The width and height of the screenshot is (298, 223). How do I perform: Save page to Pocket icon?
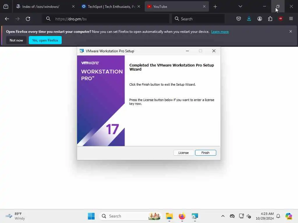pos(239,19)
